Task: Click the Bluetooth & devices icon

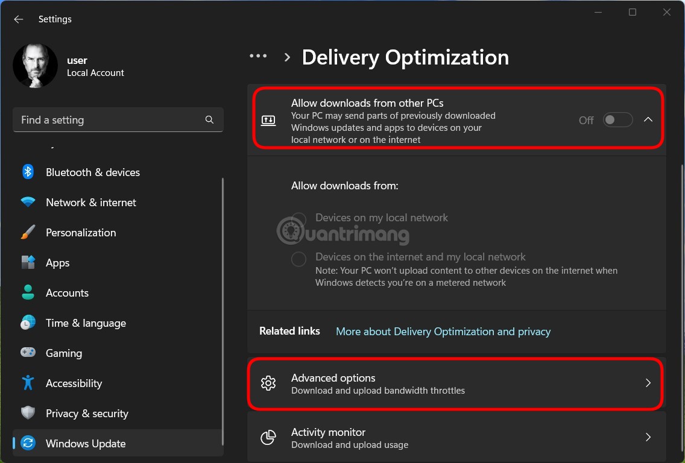Action: (28, 172)
